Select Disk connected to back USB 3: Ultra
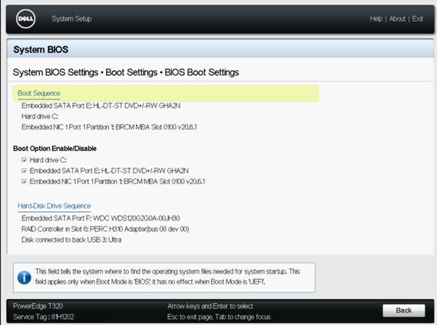 click(71, 240)
